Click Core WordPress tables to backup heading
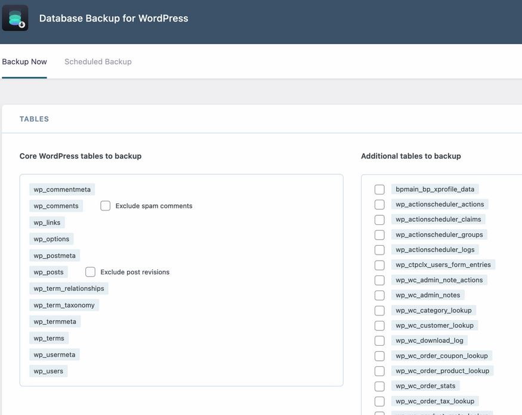This screenshot has height=415, width=522. coord(81,156)
